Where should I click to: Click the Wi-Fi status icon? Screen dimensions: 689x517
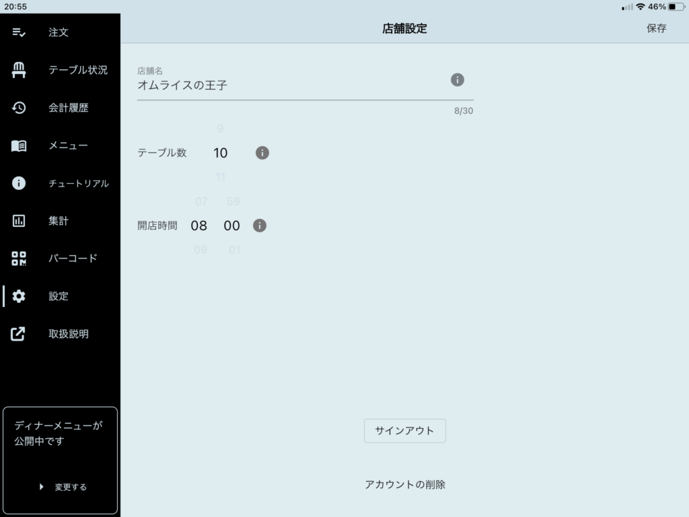[641, 7]
